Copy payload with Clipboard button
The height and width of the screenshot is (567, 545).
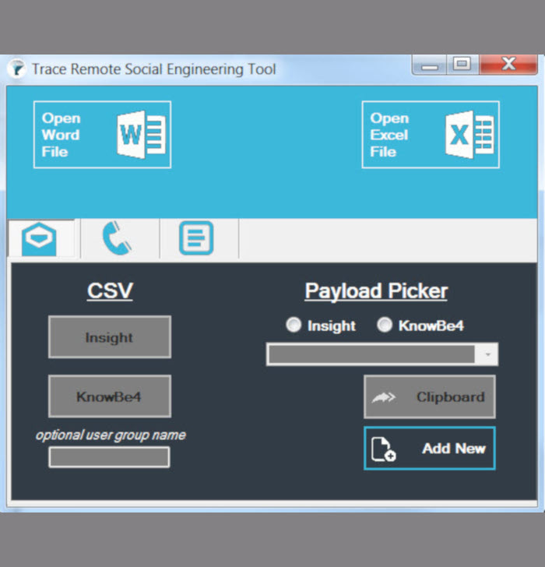coord(429,396)
